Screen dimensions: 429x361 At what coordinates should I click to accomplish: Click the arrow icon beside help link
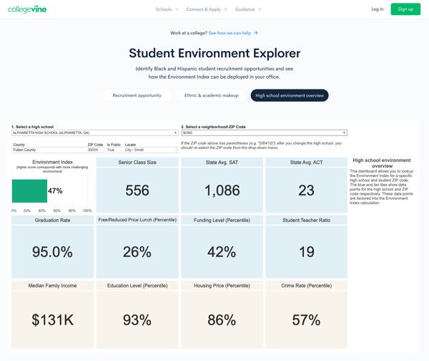256,33
